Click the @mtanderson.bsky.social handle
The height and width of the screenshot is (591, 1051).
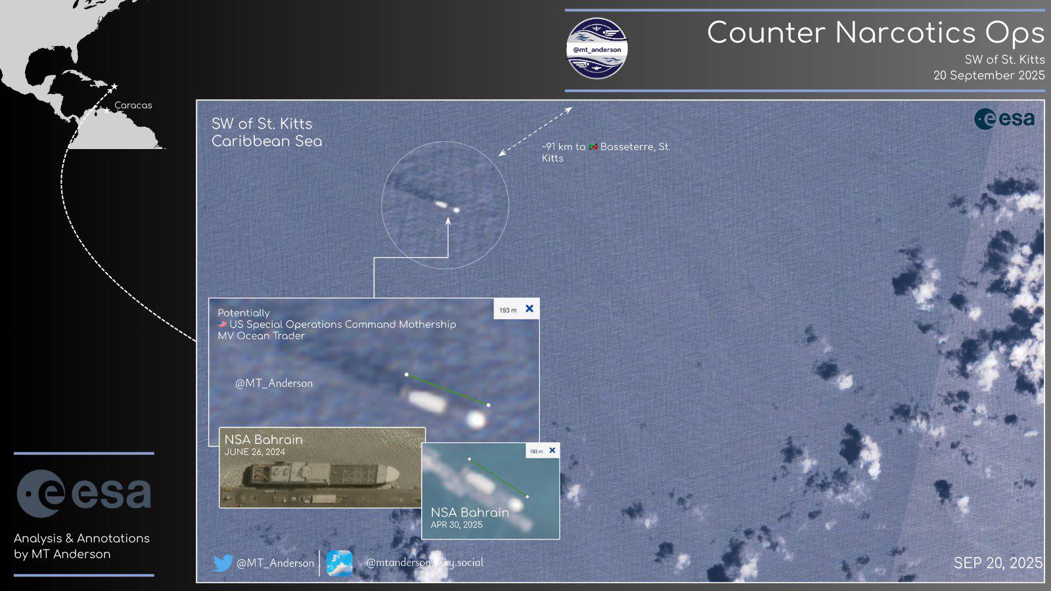[x=424, y=563]
